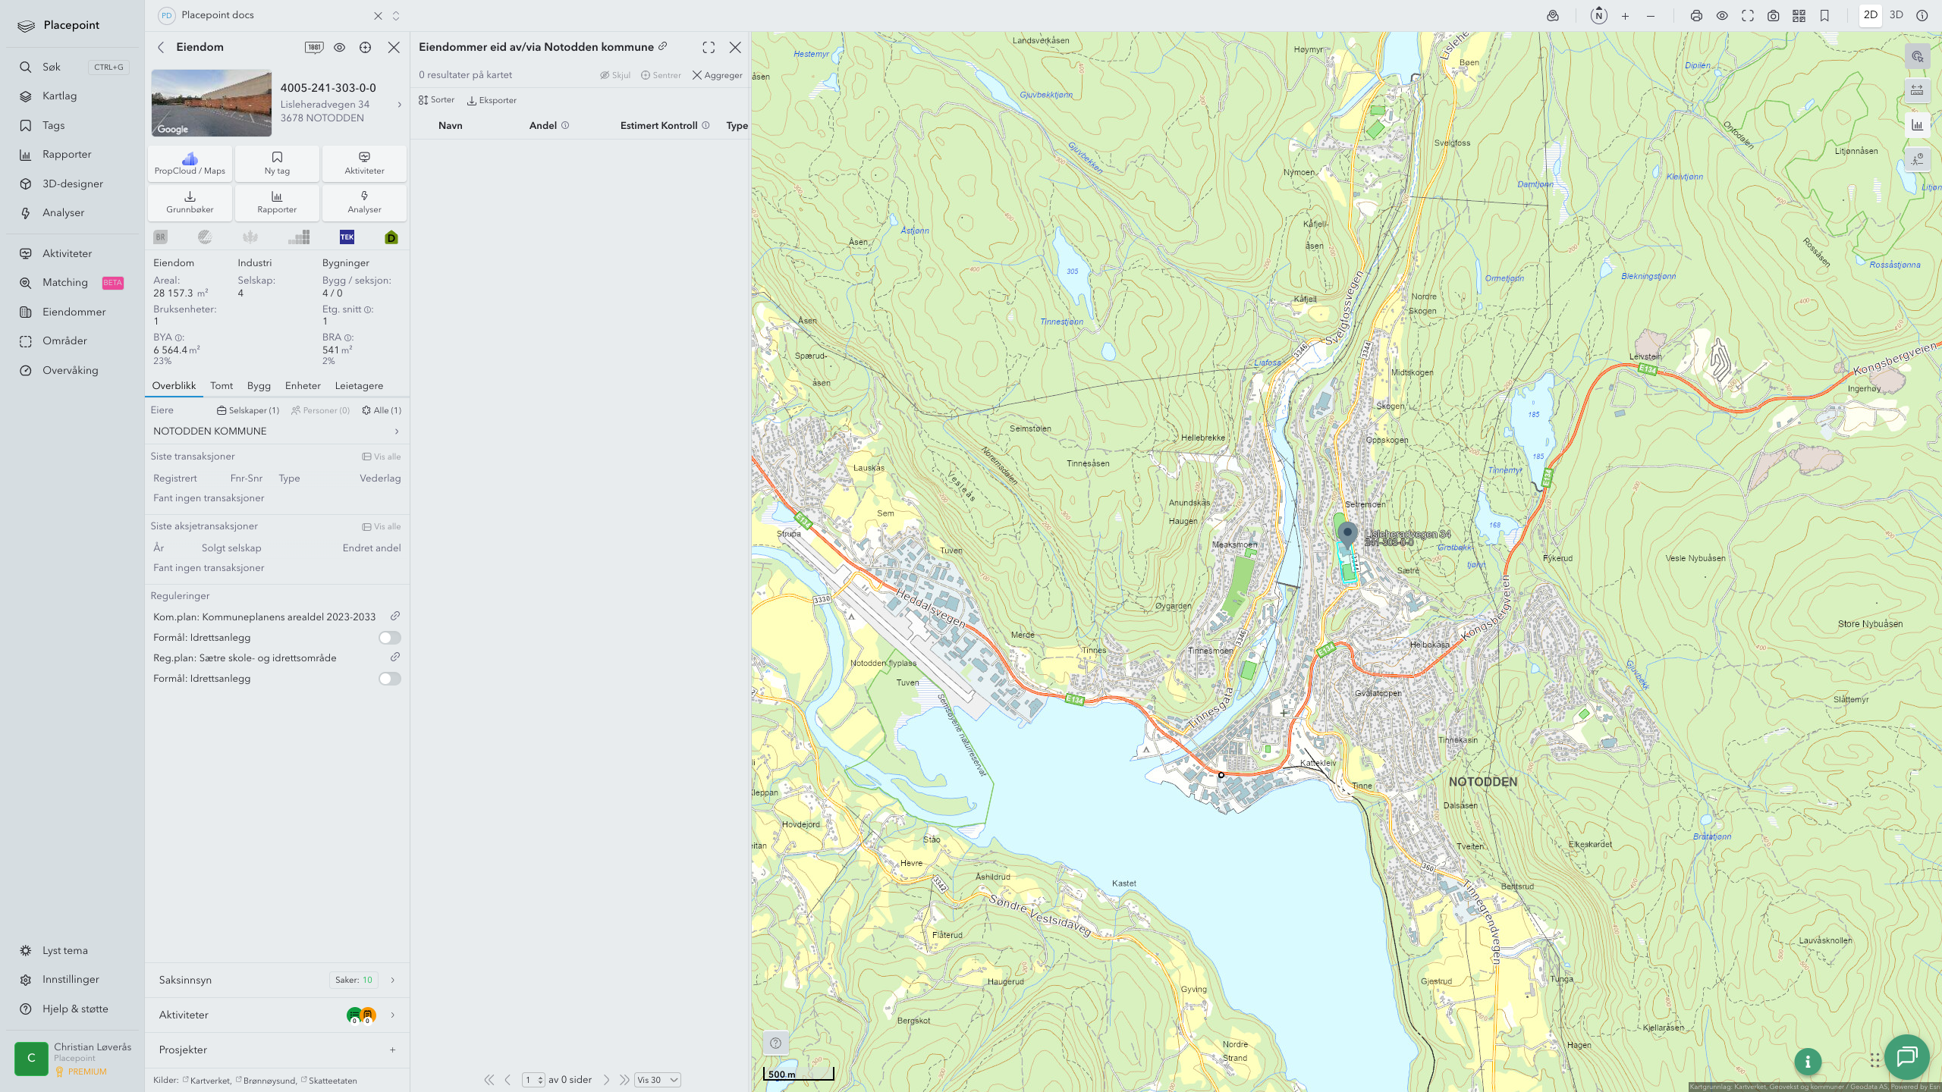Screen dimensions: 1942x1092
Task: Filter owners by Alle (1)
Action: pyautogui.click(x=382, y=410)
